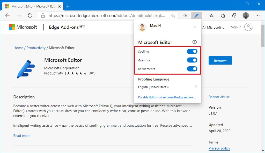The height and width of the screenshot is (153, 265).
Task: Switch to the Productivity breadcrumb category
Action: (36, 48)
